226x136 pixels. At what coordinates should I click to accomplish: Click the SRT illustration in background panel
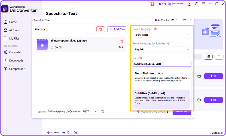[x=212, y=31]
